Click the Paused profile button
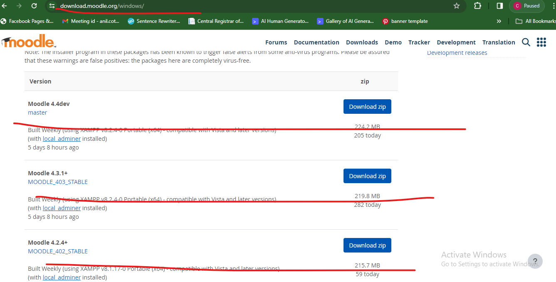Screen dimensions: 556x282 (x=526, y=6)
